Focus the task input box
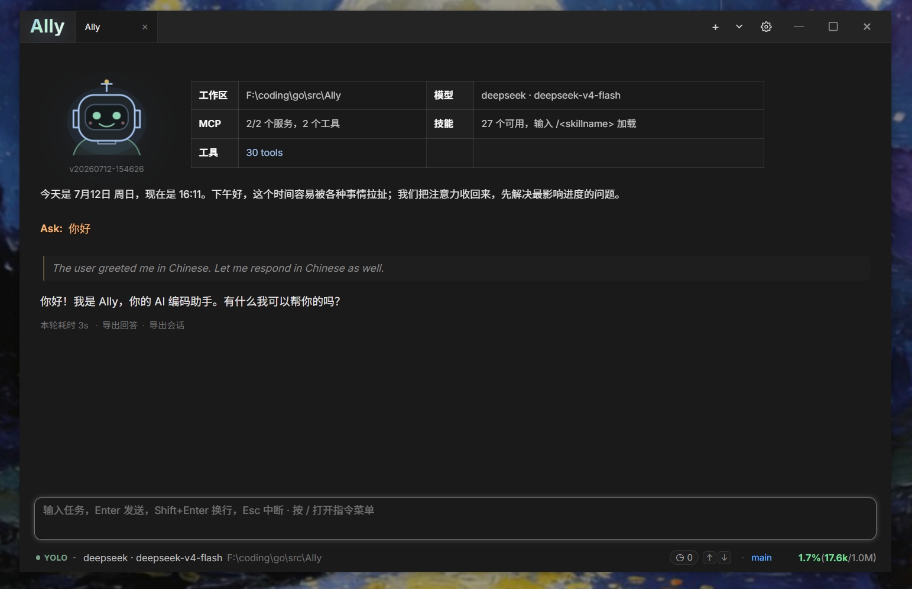The height and width of the screenshot is (589, 912). 455,519
